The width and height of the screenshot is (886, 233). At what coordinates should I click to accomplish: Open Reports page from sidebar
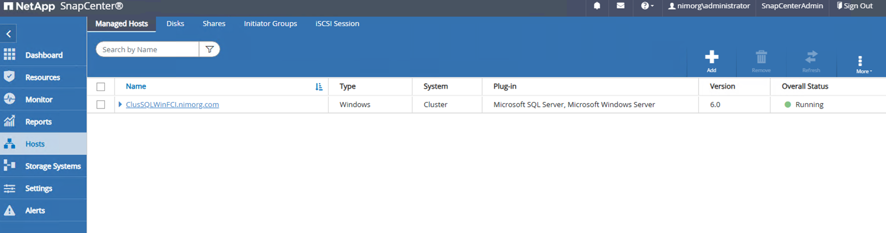click(x=38, y=122)
